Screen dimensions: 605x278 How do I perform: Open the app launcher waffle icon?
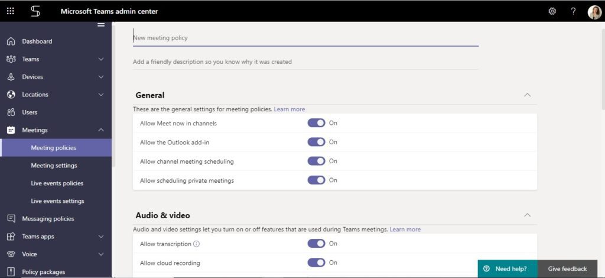[11, 11]
